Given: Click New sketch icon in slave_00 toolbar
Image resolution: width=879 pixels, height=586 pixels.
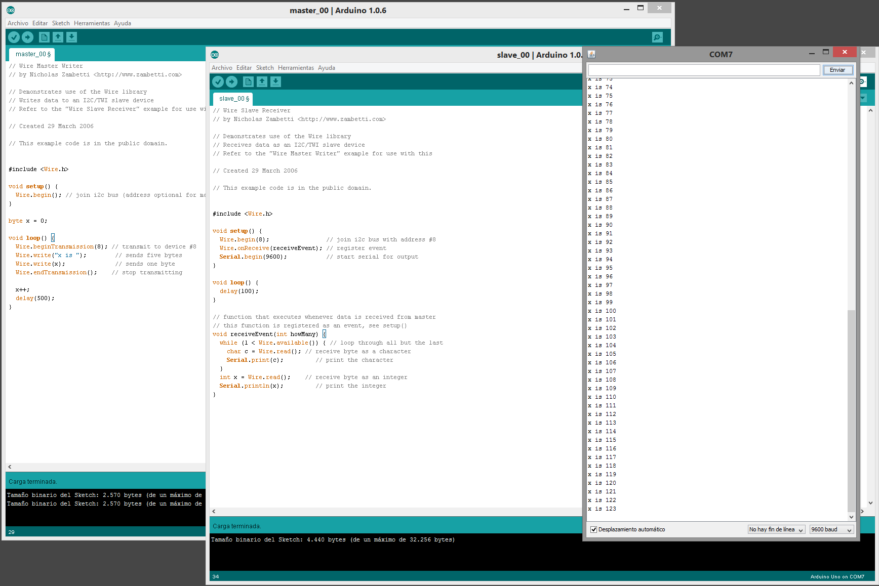Looking at the screenshot, I should tap(249, 81).
